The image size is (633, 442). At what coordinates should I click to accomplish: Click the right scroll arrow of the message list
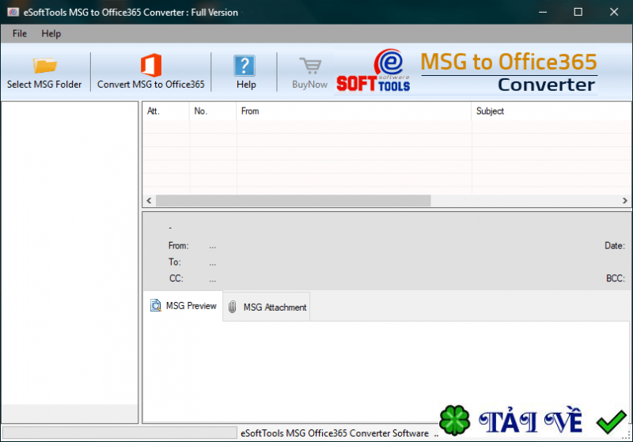click(x=625, y=200)
